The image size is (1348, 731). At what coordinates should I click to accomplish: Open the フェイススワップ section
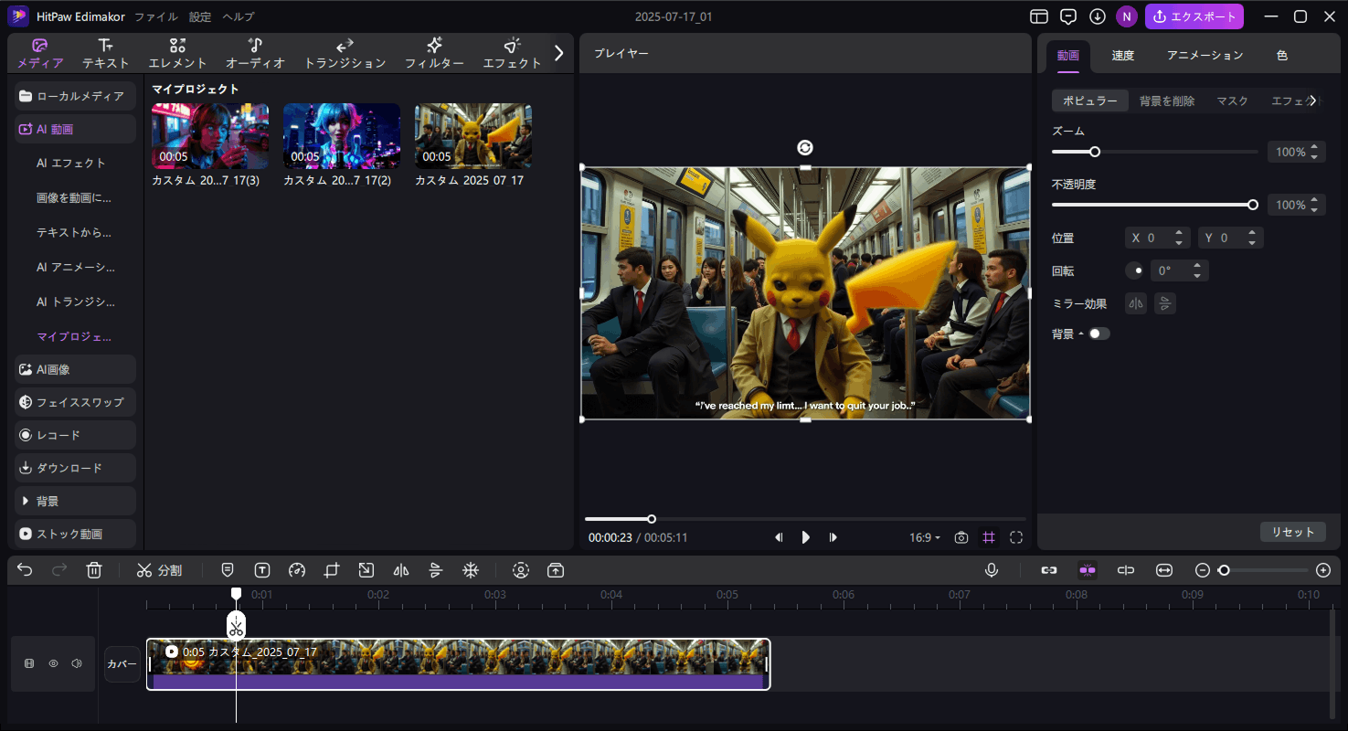pyautogui.click(x=76, y=402)
